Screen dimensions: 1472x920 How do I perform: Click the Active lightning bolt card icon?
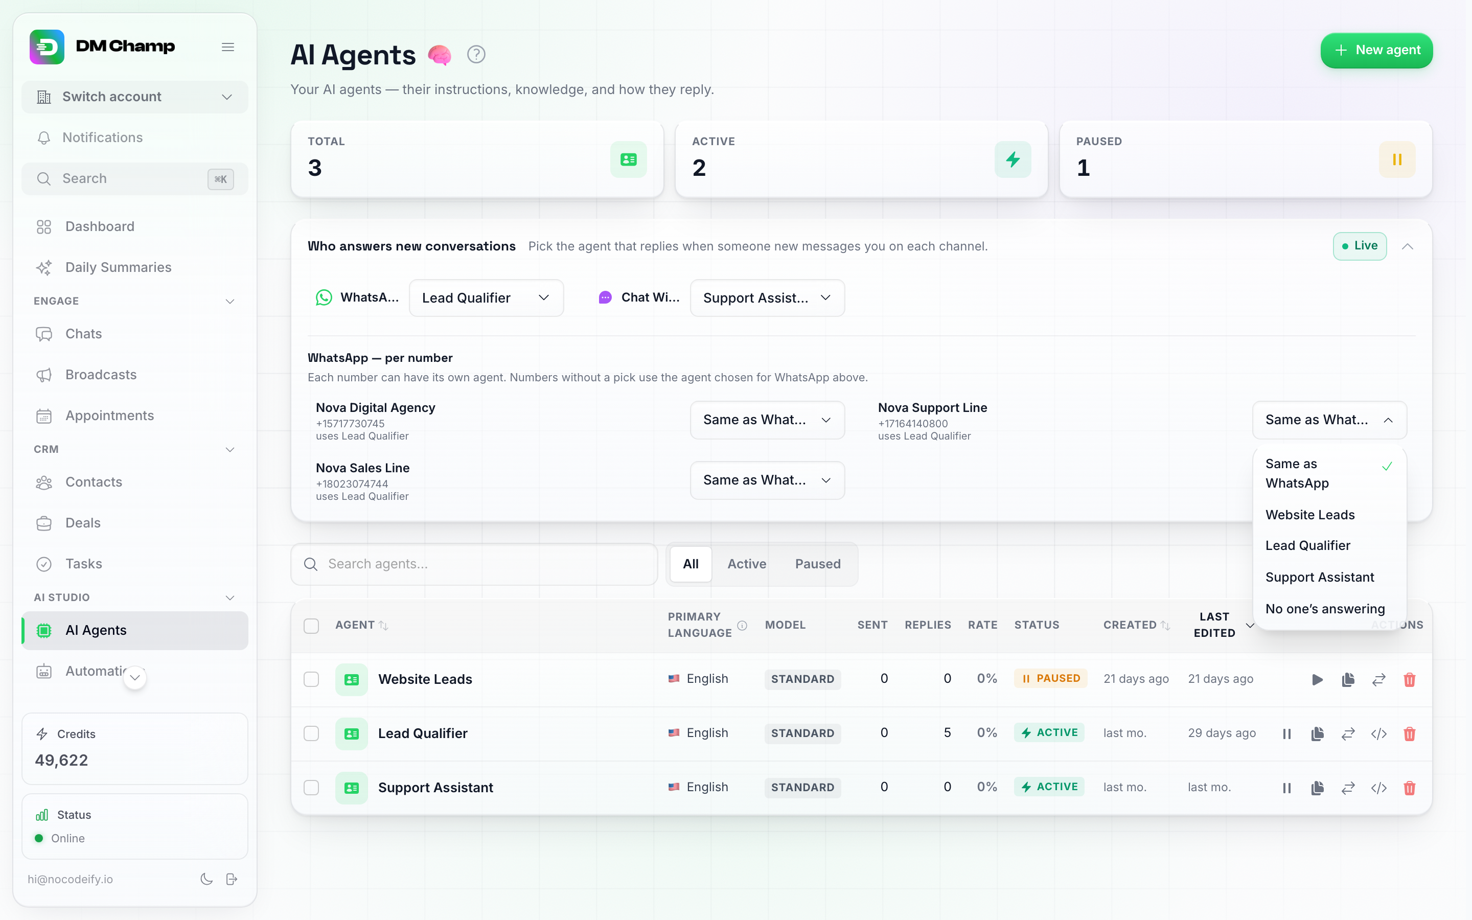tap(1012, 159)
